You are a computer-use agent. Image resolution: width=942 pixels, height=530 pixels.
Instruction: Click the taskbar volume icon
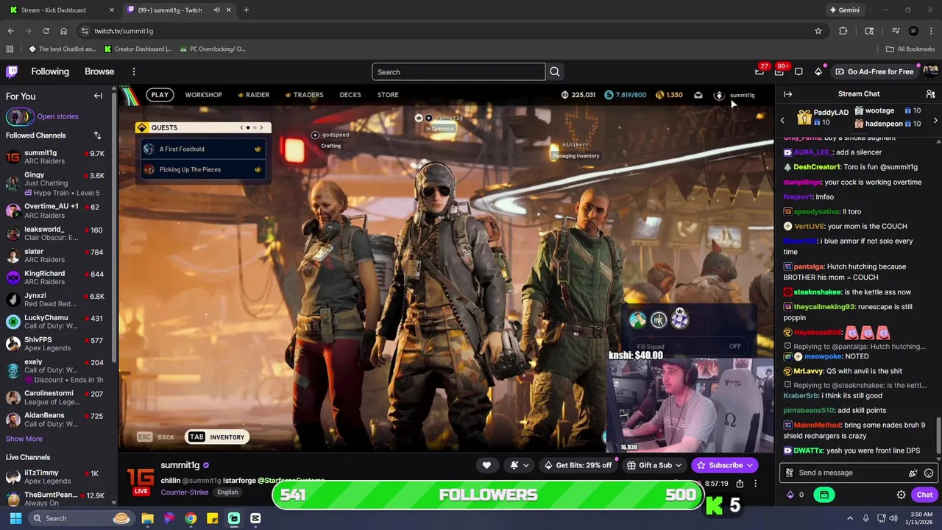click(893, 518)
